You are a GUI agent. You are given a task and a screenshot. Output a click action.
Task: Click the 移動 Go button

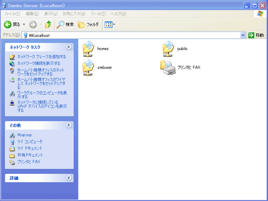256,35
